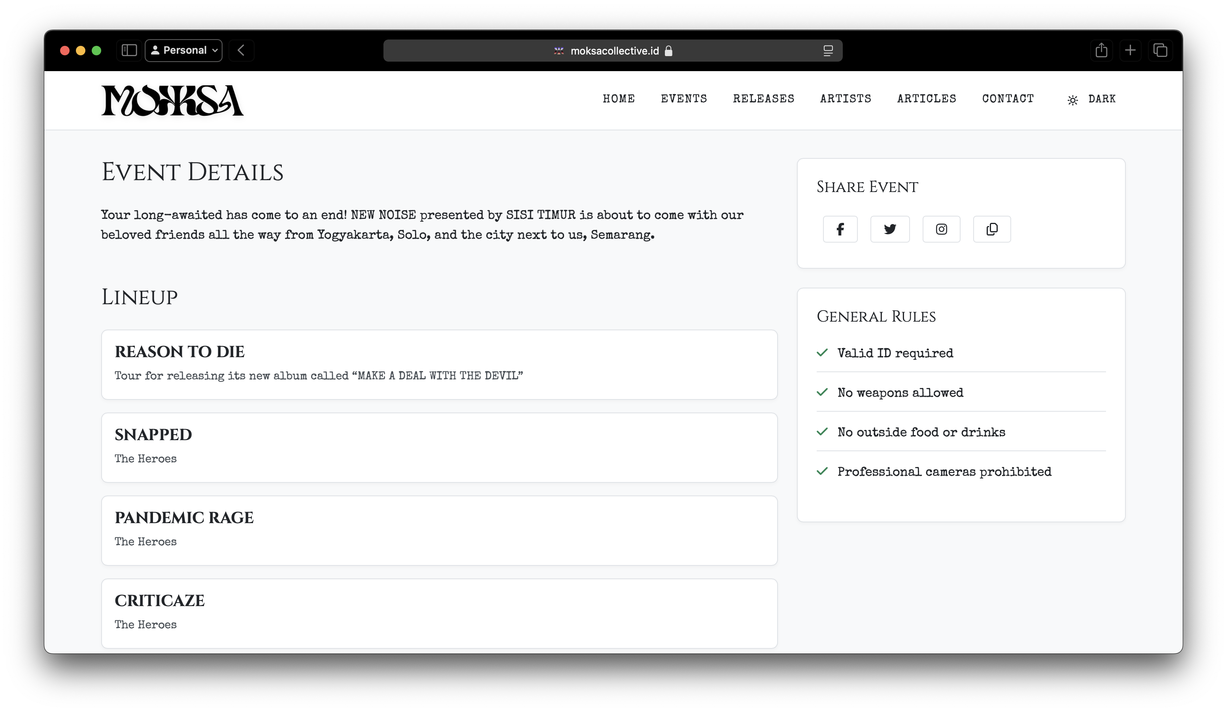Share event on Twitter
Image resolution: width=1227 pixels, height=712 pixels.
point(889,229)
